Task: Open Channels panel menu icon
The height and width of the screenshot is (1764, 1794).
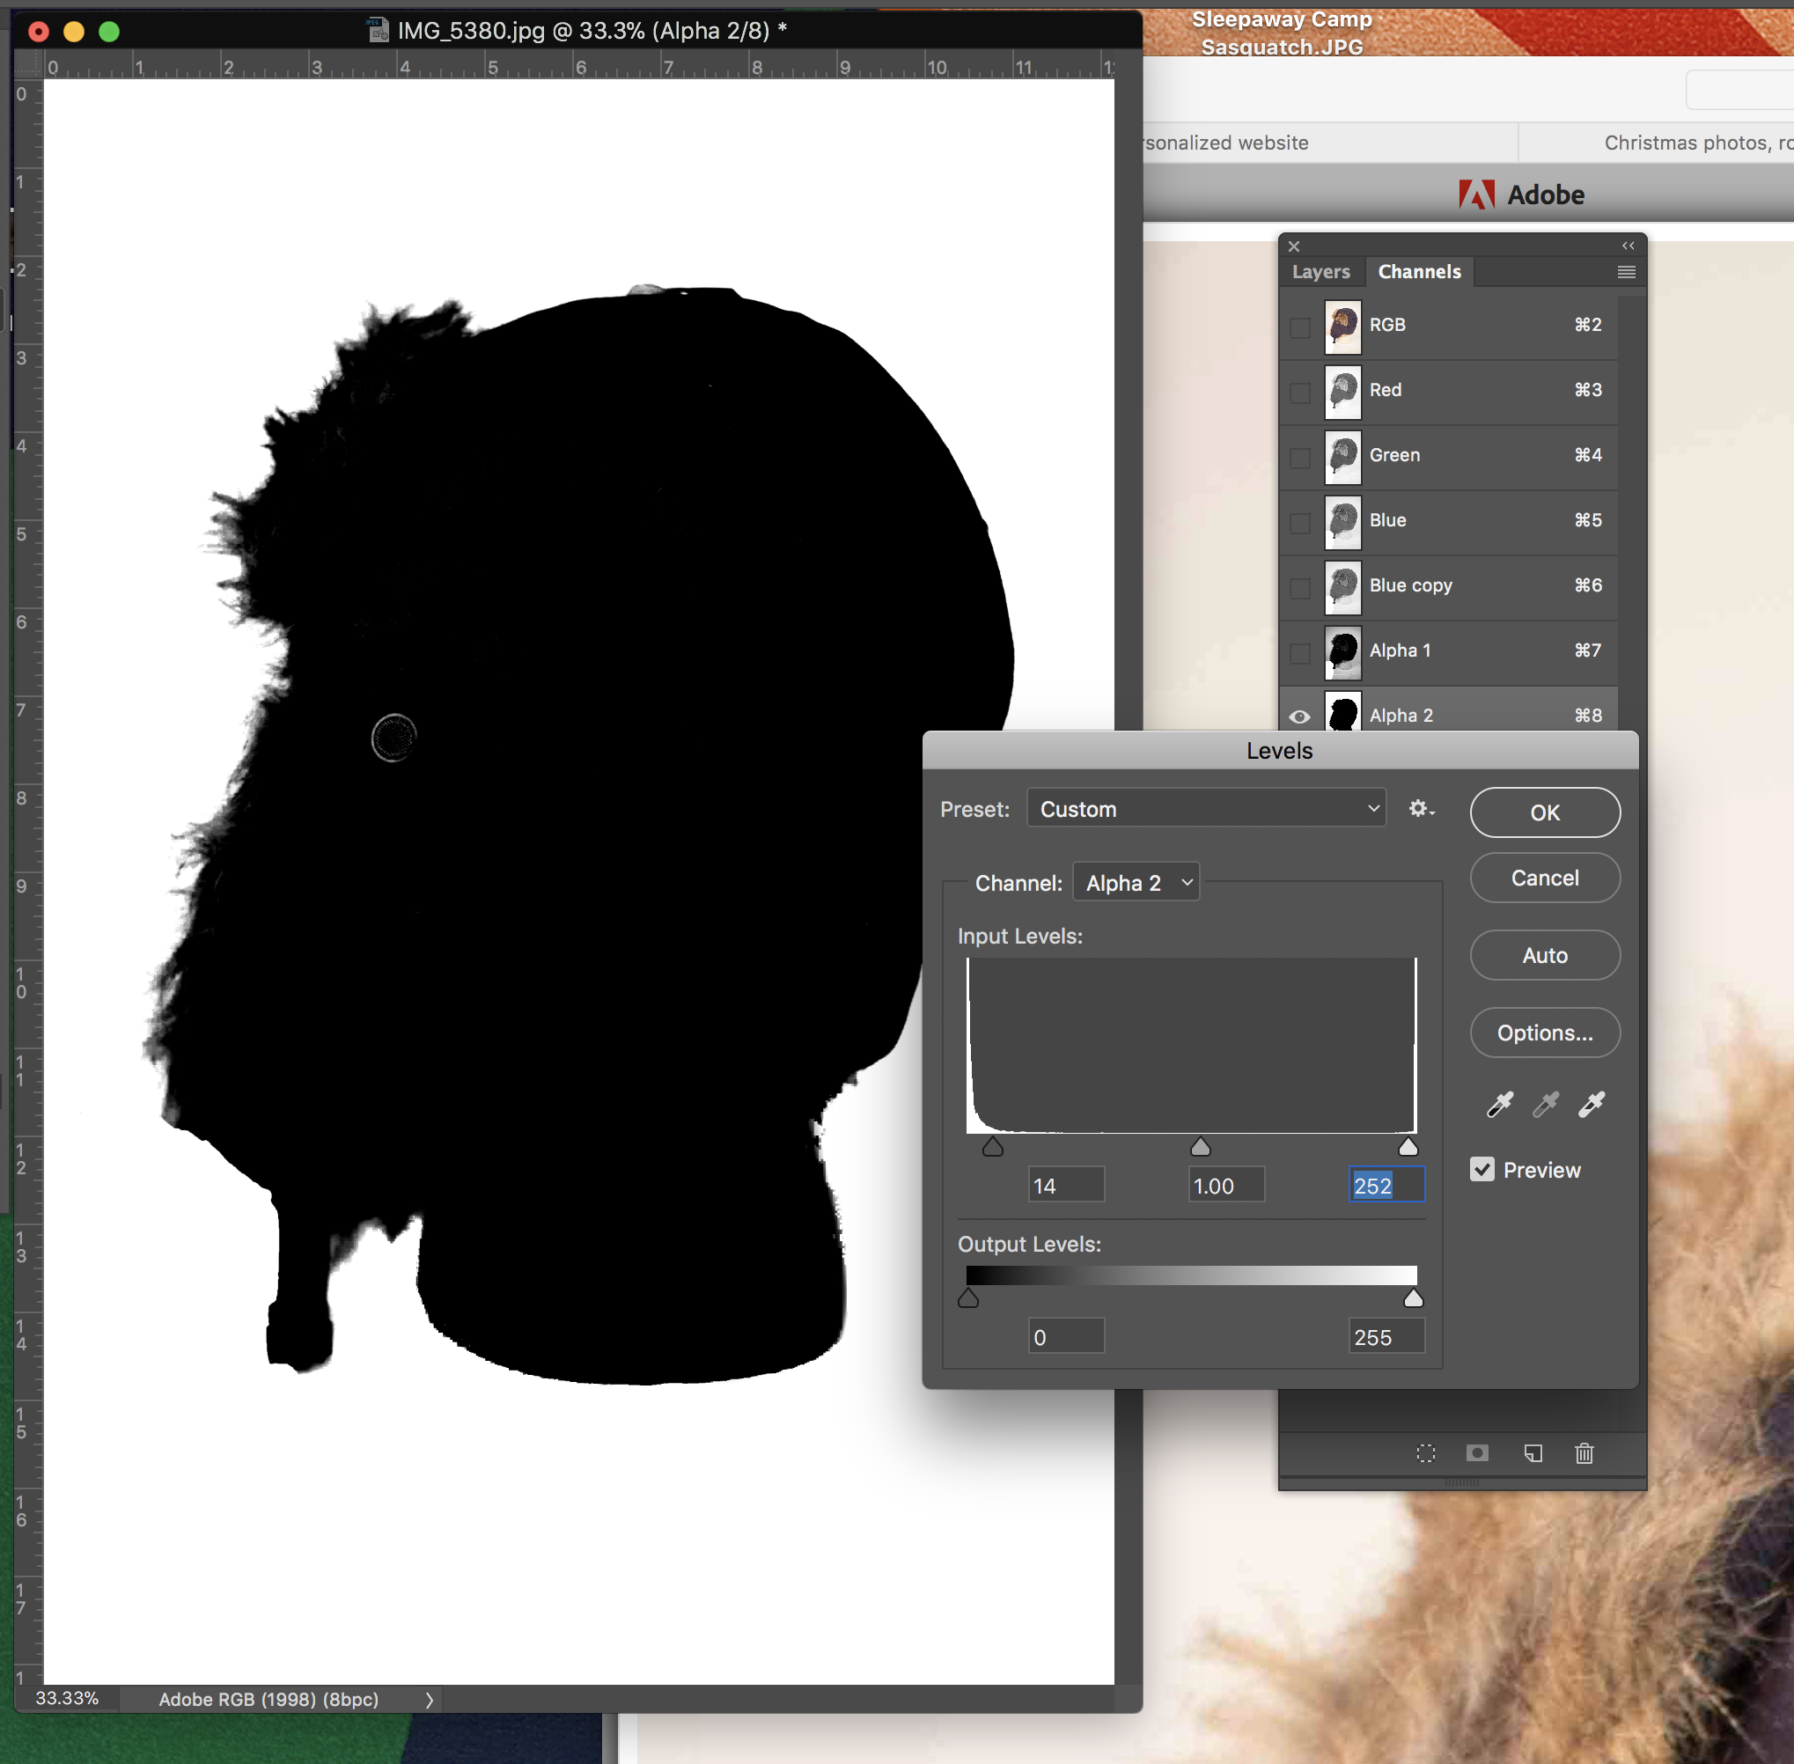Action: 1625,271
